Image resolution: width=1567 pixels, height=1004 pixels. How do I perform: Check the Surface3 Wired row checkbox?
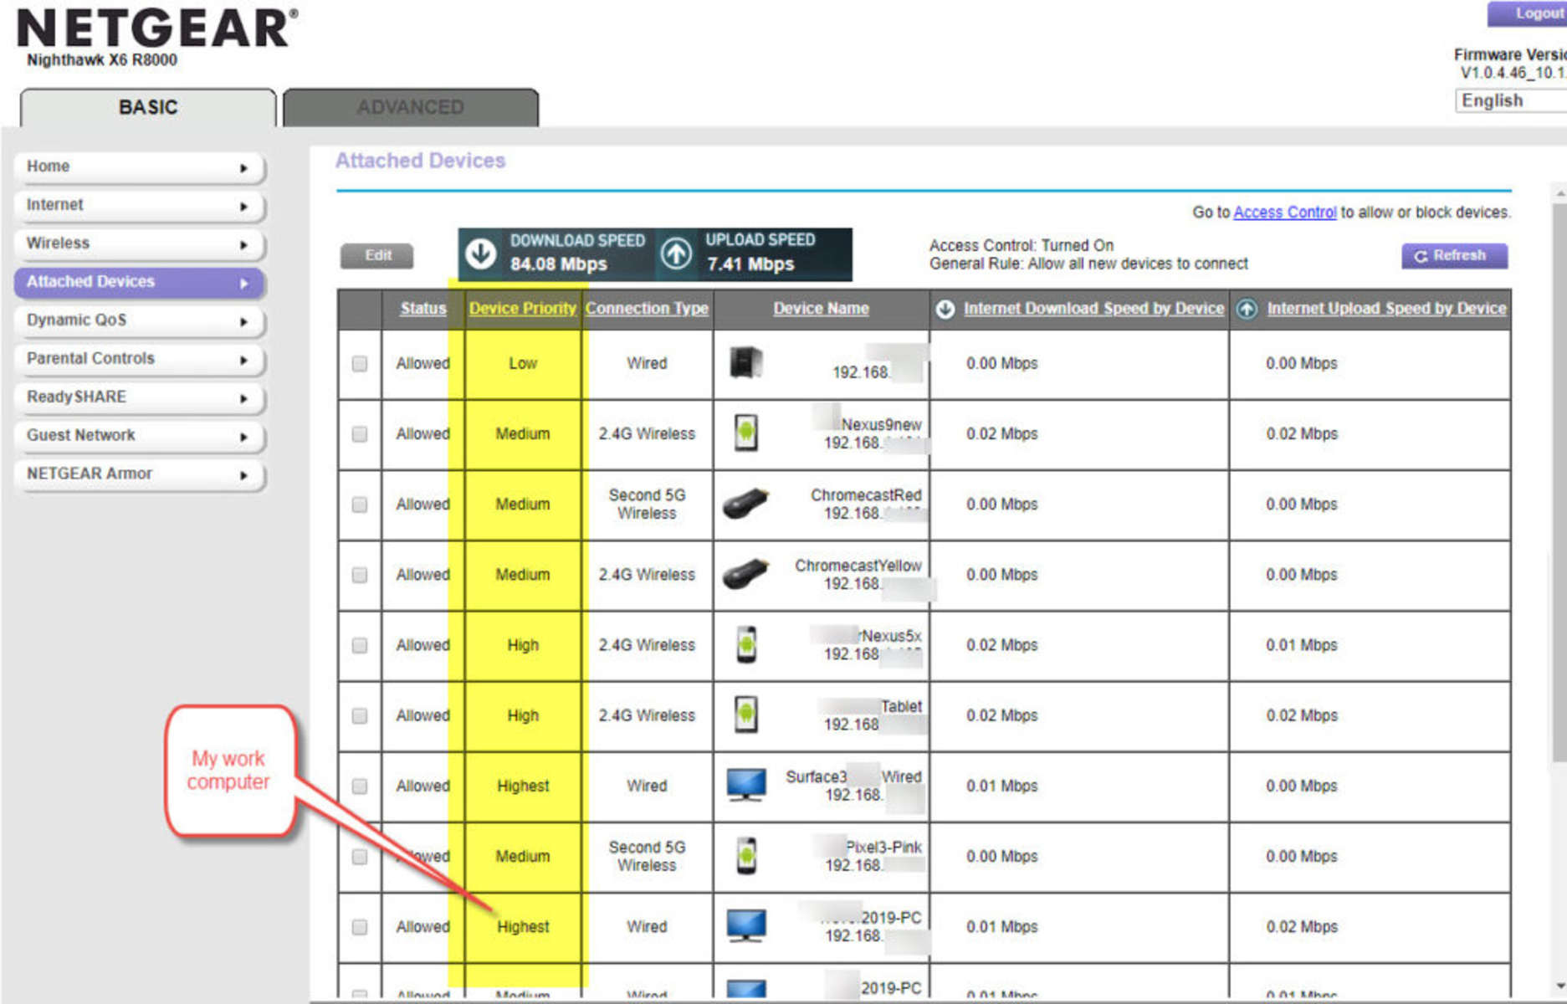click(x=360, y=786)
